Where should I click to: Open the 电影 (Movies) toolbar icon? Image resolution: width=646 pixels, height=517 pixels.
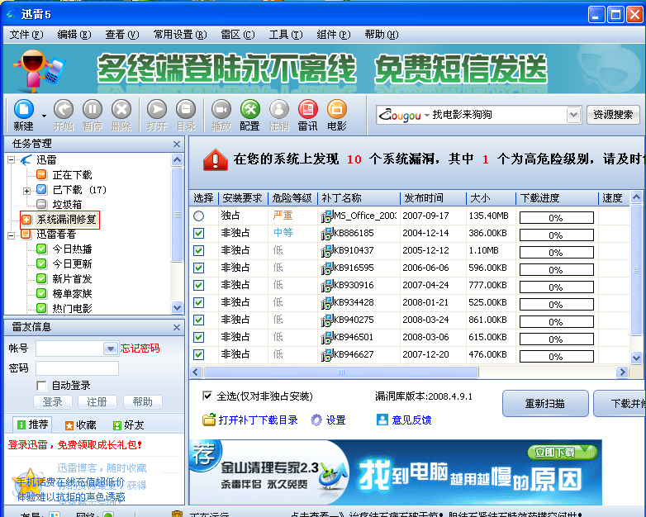pos(336,111)
